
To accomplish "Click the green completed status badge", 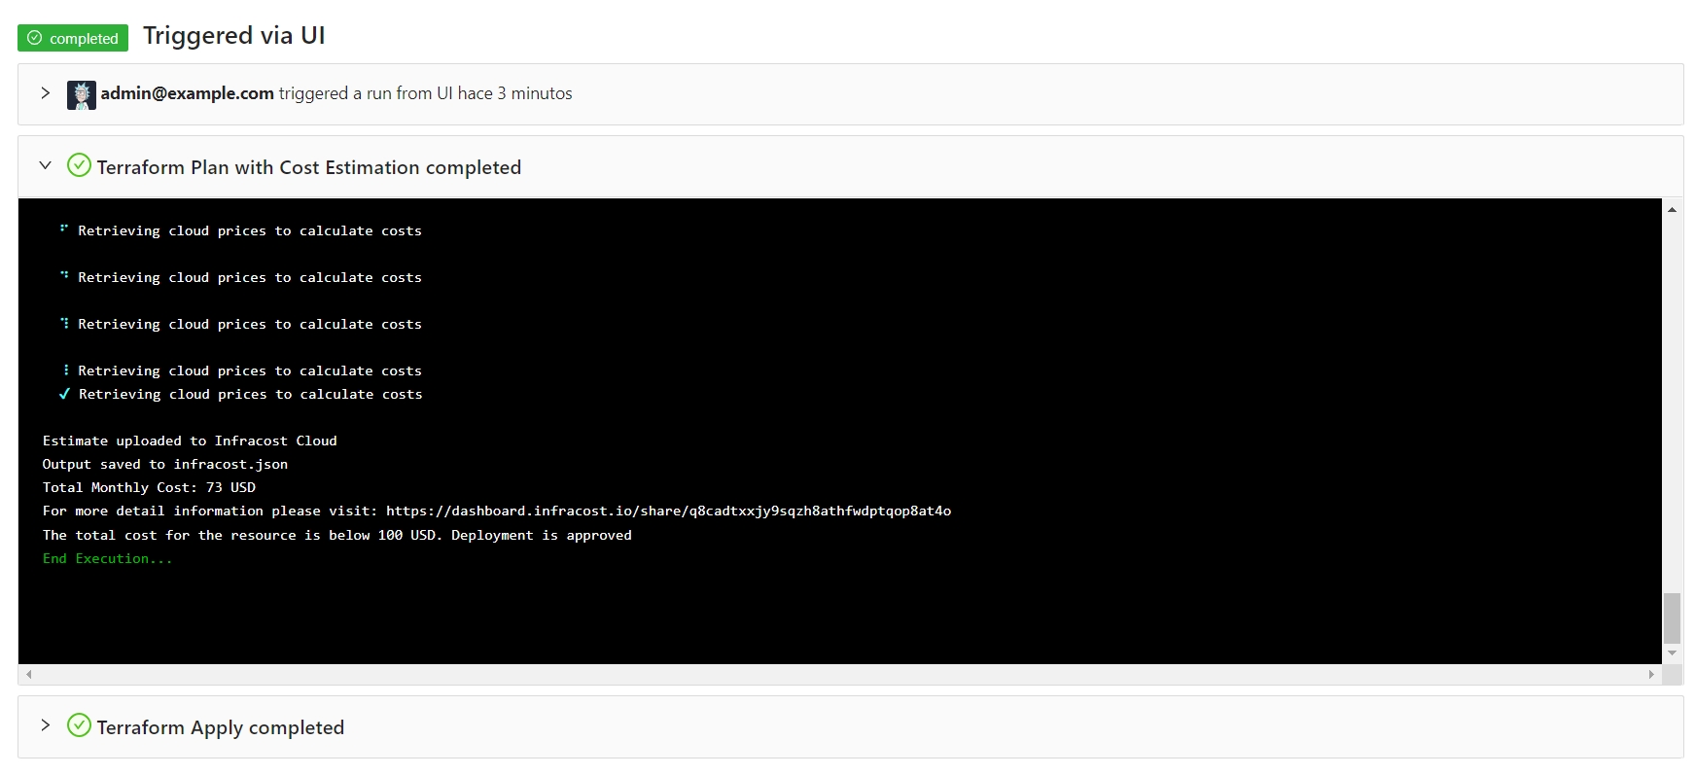I will tap(73, 38).
